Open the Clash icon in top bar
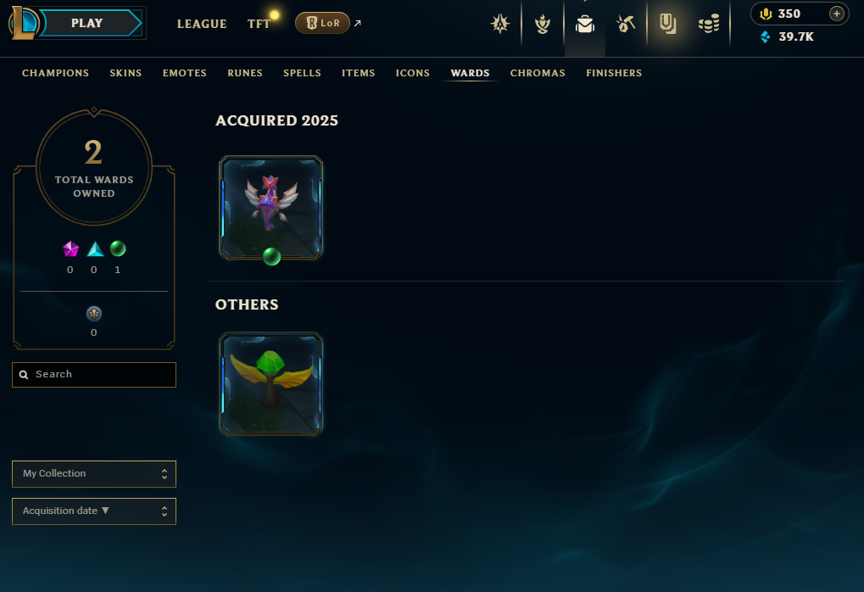Viewport: 864px width, 592px height. click(499, 24)
